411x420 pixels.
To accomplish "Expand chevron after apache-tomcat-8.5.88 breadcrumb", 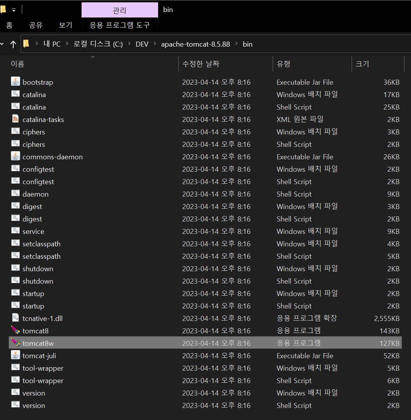I will [x=237, y=44].
